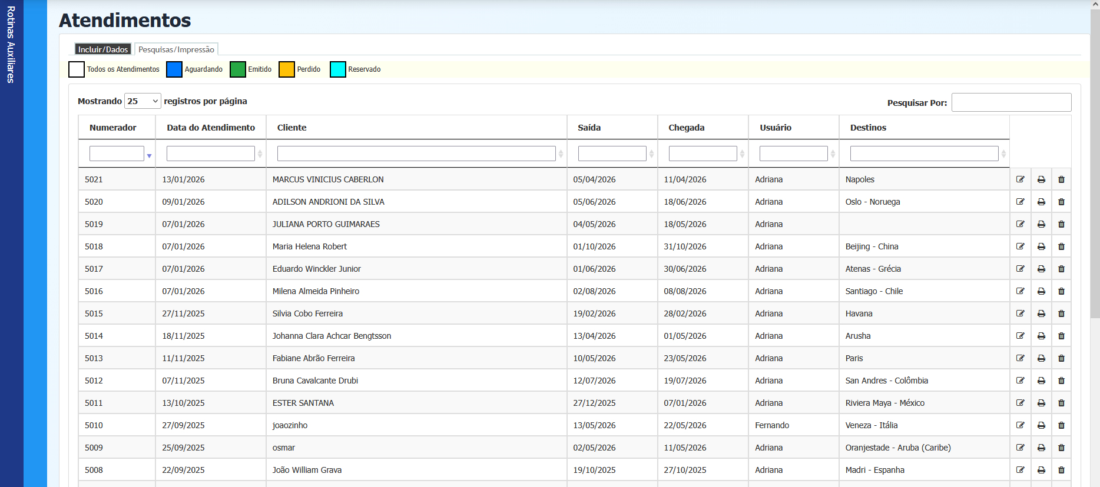Switch to Pesquisas/Impressão tab
Viewport: 1100px width, 487px height.
pos(176,49)
